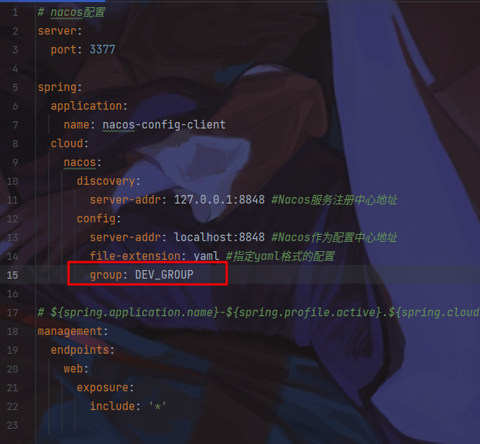Click the 127.0.0.1:8848 discovery address

(x=219, y=200)
